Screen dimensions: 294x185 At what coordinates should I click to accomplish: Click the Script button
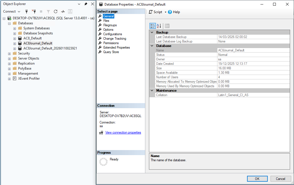coord(155,12)
